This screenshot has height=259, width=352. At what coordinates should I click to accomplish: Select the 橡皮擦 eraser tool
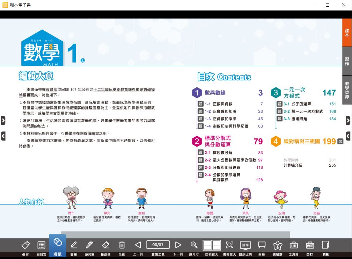pos(105,245)
